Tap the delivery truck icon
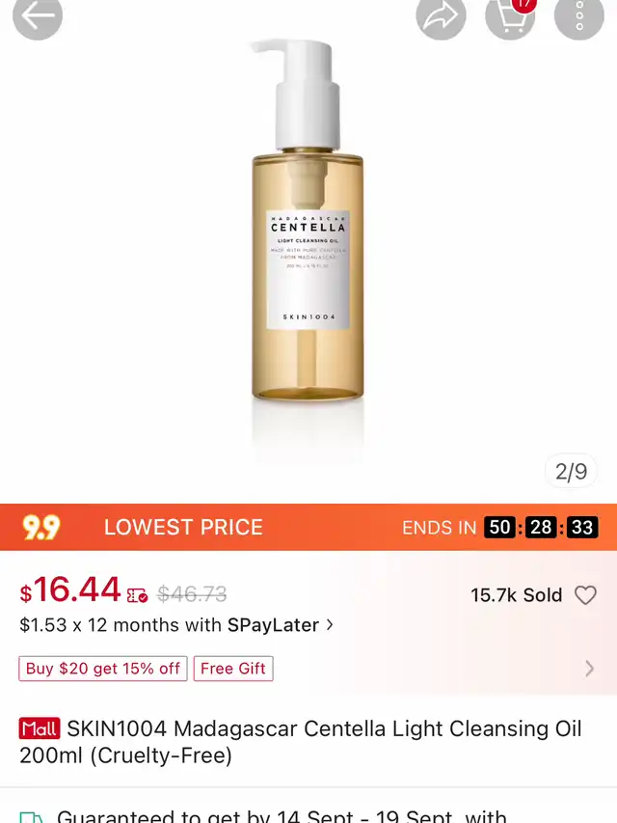 [x=32, y=818]
